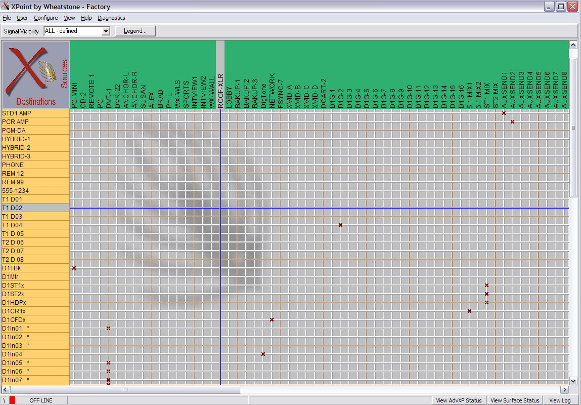Image resolution: width=581 pixels, height=405 pixels.
Task: Select the T2 D 07 destination row label
Action: pos(35,251)
